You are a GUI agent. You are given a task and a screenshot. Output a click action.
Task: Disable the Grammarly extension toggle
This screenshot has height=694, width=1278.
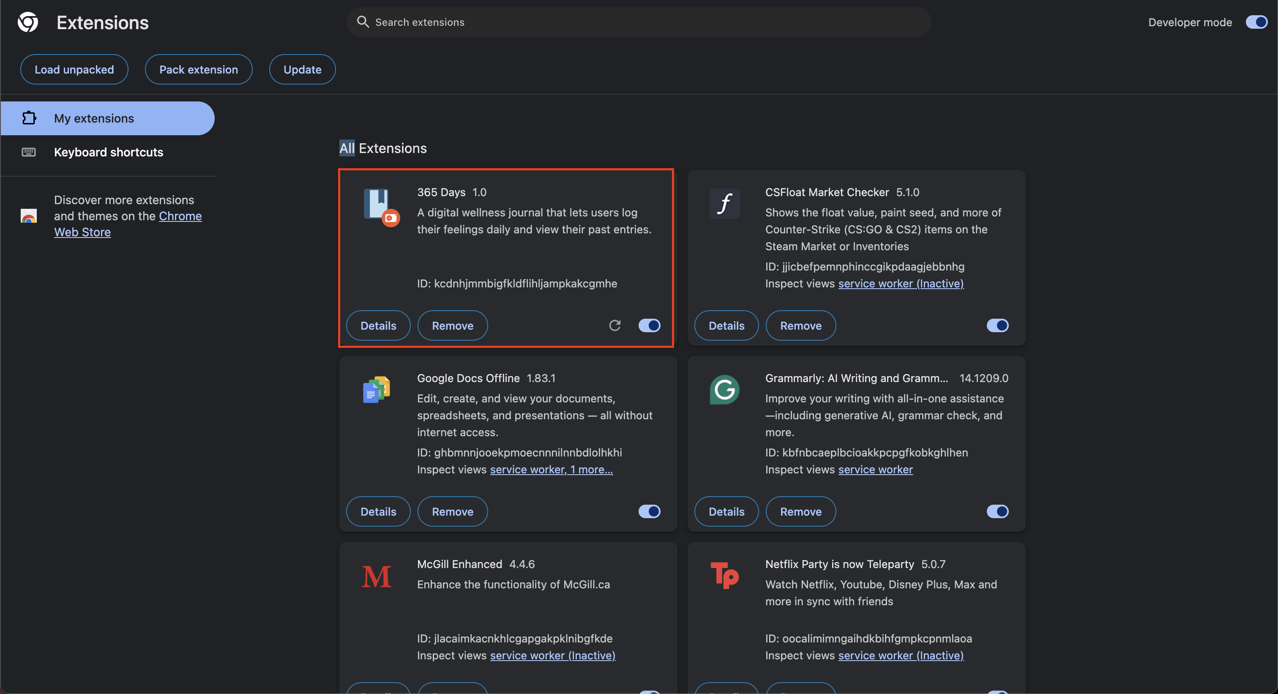pyautogui.click(x=997, y=511)
